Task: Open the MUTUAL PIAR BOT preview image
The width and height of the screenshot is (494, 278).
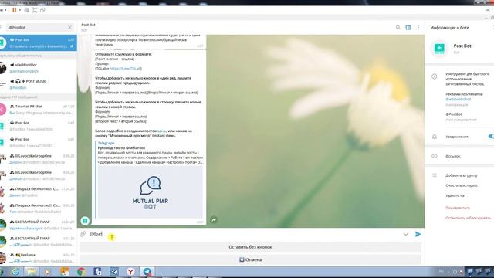Action: tap(150, 192)
